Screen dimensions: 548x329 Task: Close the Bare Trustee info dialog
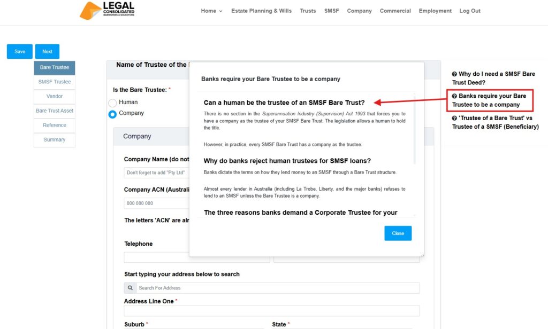pos(398,233)
